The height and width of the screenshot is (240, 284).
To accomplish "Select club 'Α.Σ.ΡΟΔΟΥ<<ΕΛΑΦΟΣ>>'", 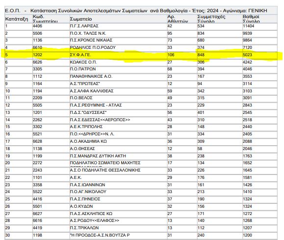I will (95, 220).
